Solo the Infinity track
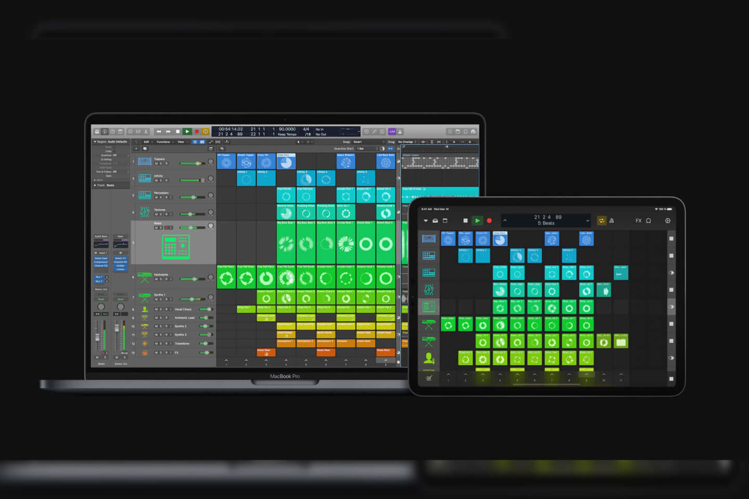The height and width of the screenshot is (499, 749). click(161, 180)
